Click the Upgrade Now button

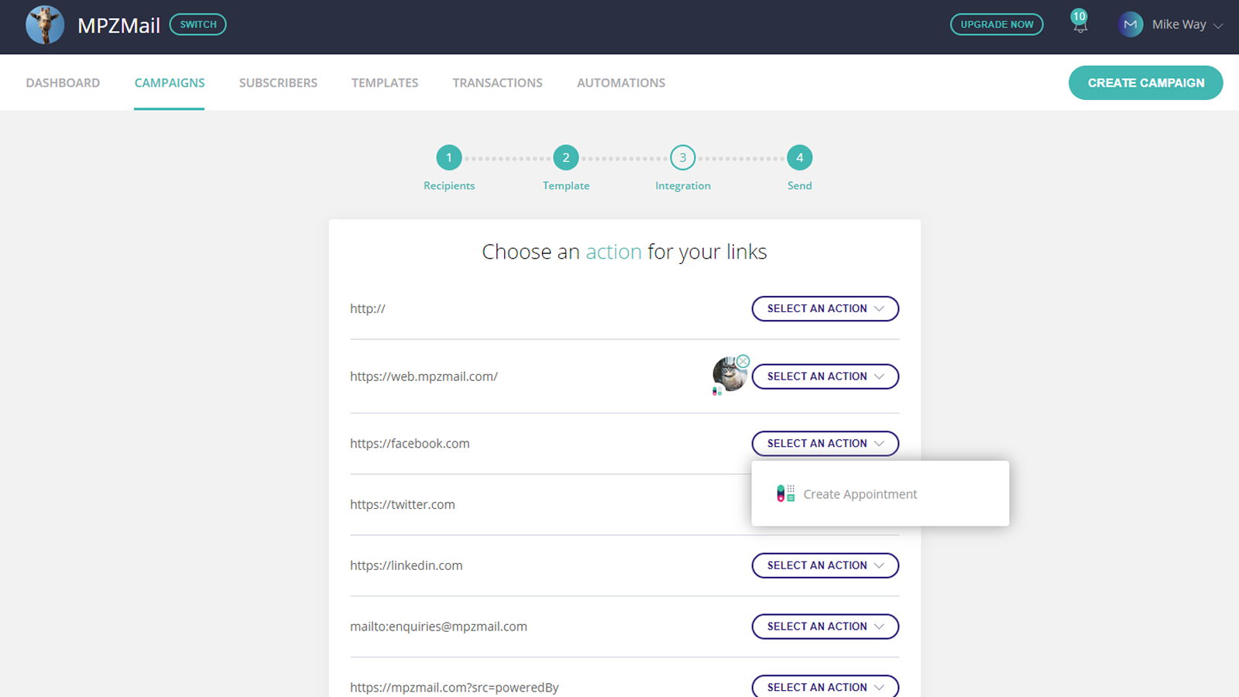tap(997, 24)
